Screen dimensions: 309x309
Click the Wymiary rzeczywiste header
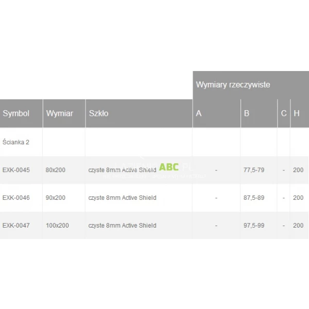pos(233,84)
